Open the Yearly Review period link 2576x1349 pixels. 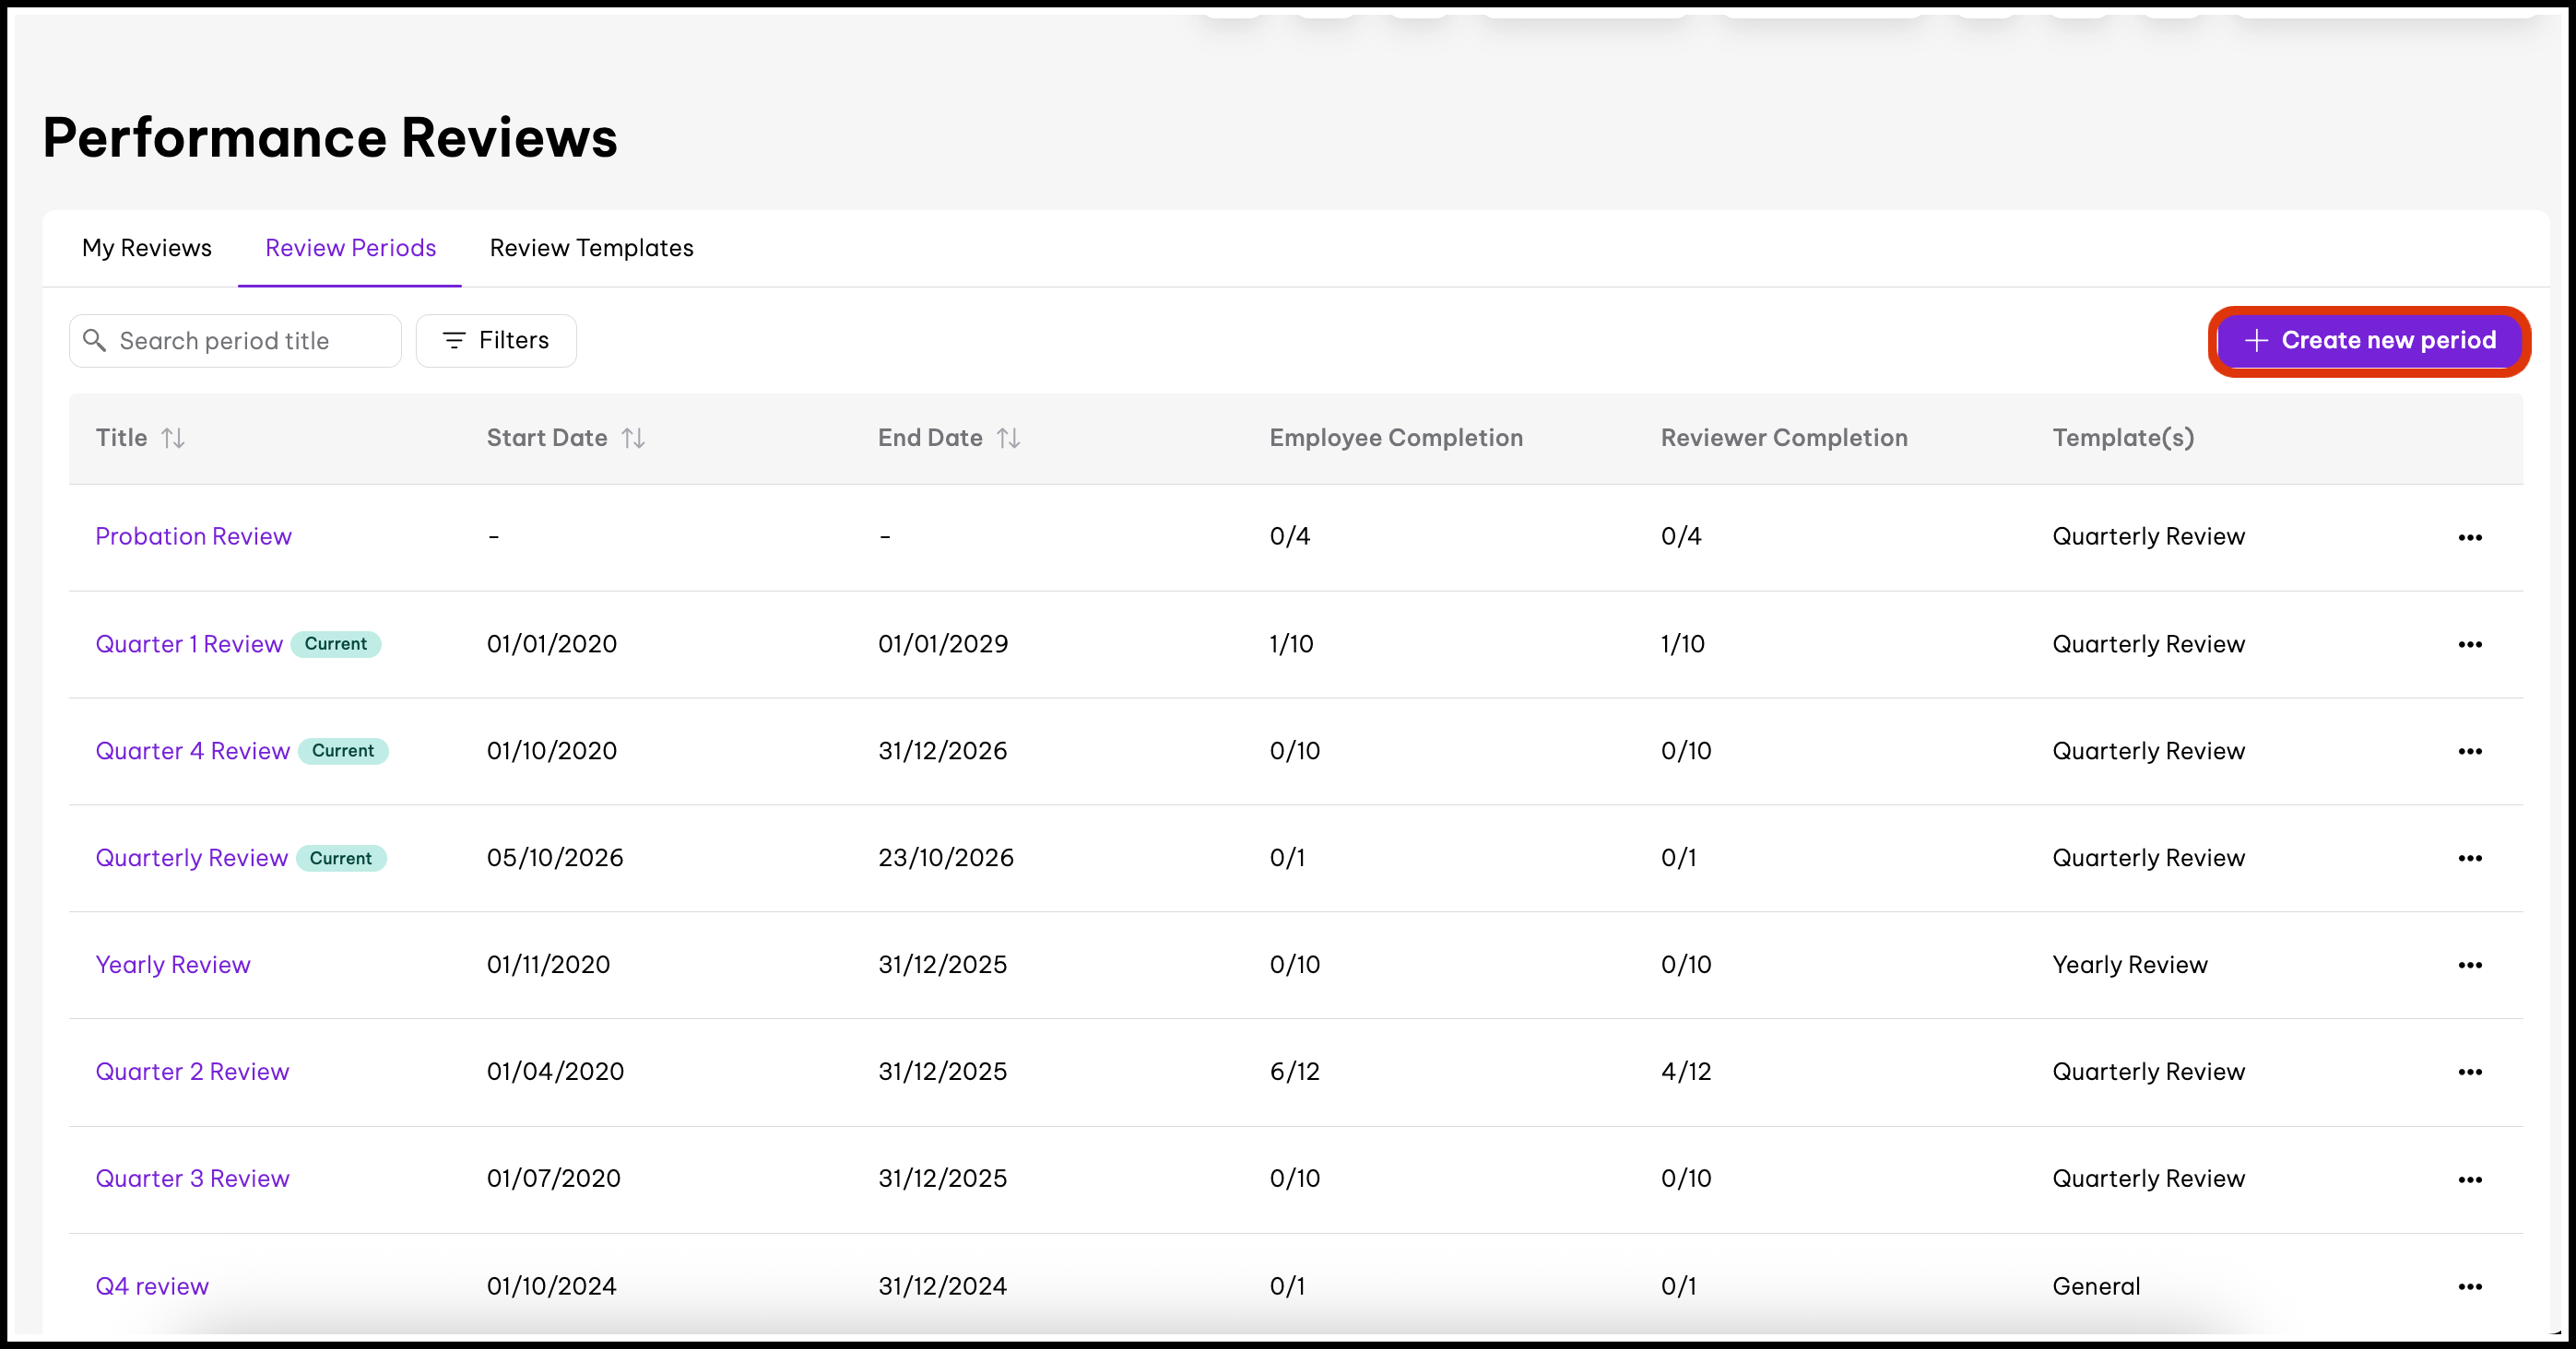coord(173,966)
